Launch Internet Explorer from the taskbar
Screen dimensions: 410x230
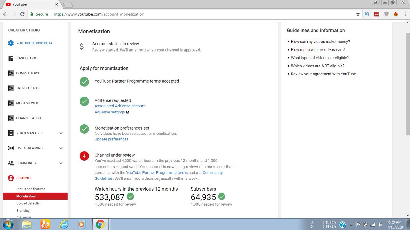(64, 225)
